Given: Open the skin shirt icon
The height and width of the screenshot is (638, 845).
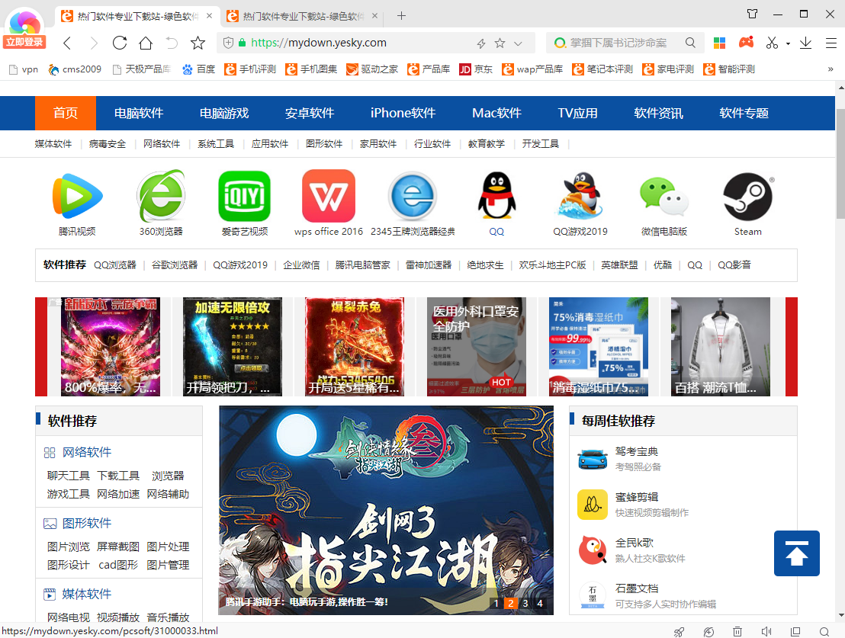Looking at the screenshot, I should [753, 14].
